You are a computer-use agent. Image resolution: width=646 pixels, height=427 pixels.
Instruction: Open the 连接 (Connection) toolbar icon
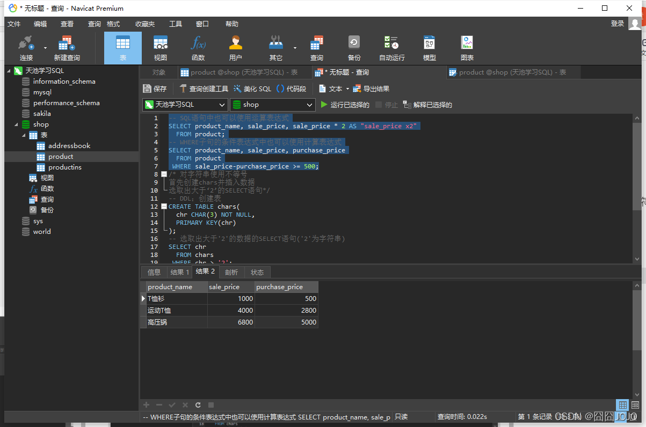26,48
